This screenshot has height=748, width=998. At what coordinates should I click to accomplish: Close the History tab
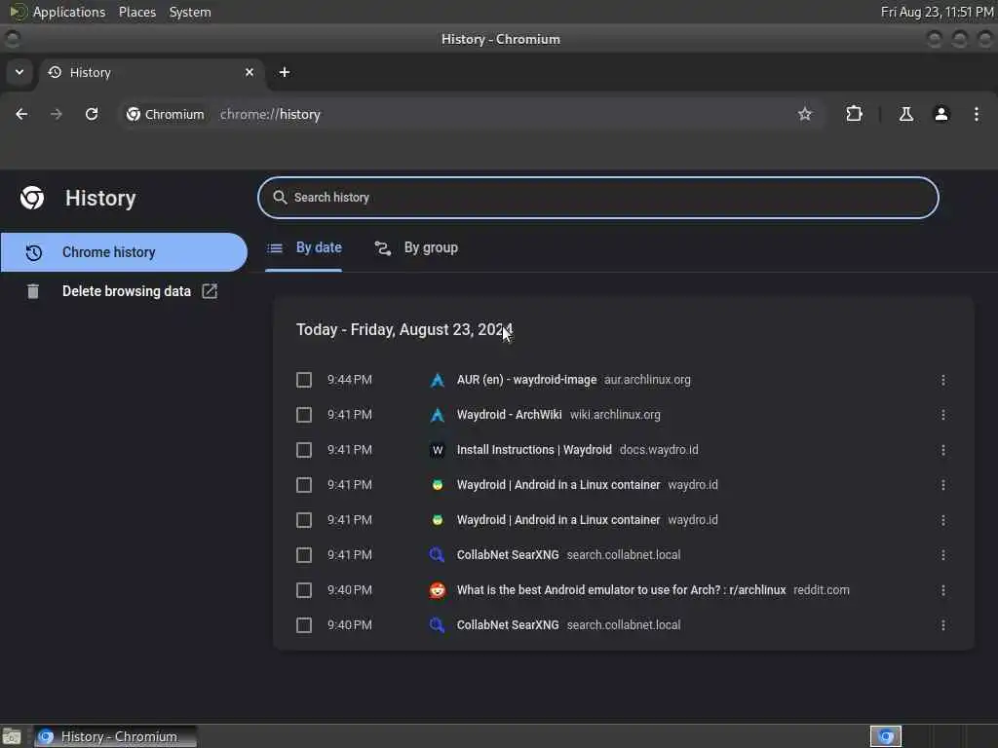[249, 72]
